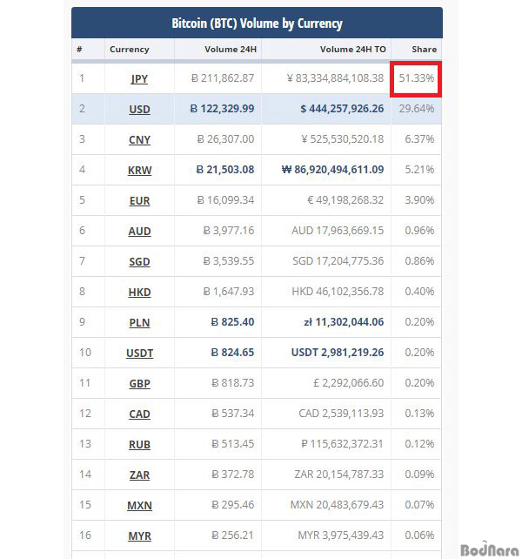Open the CAD currency link

click(139, 414)
